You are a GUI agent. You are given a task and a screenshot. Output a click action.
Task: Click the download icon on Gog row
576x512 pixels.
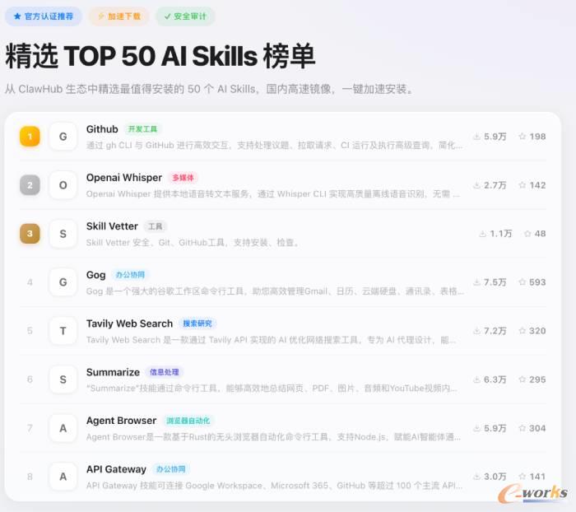pos(476,282)
